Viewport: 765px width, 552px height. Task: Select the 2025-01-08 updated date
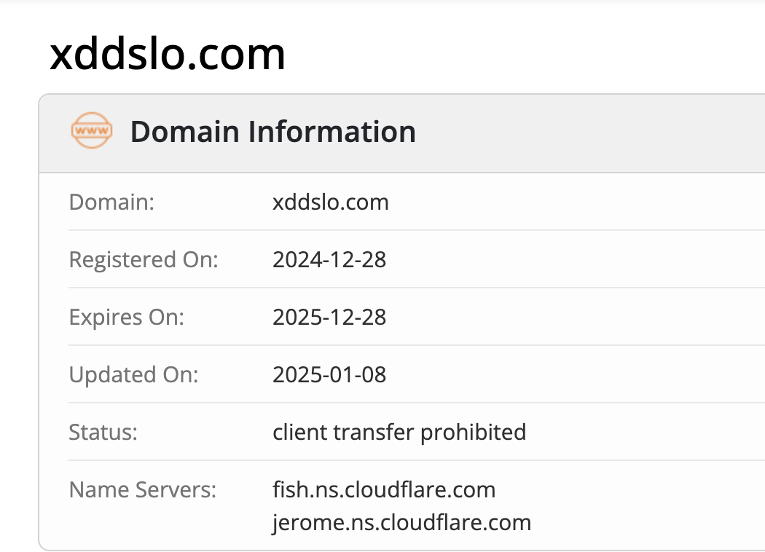click(329, 374)
